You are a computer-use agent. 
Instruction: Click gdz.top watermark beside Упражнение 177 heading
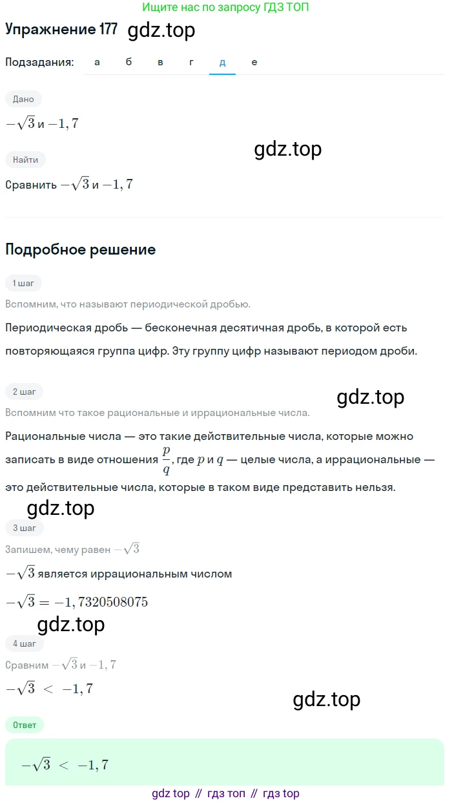click(x=161, y=30)
